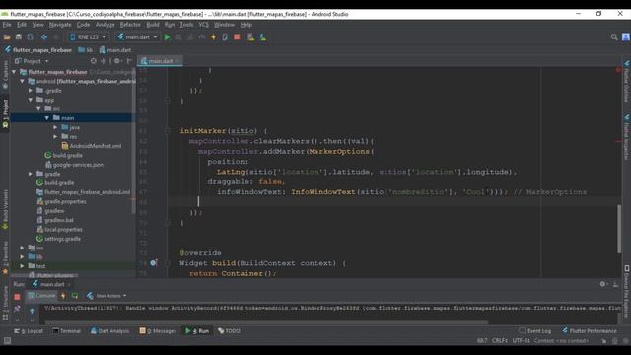
Task: Expand the java folder in tree
Action: (55, 127)
